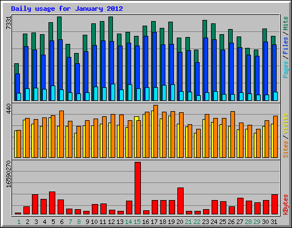This screenshot has width=292, height=228.
Task: Click day 5 on the x-axis
Action: point(53,222)
